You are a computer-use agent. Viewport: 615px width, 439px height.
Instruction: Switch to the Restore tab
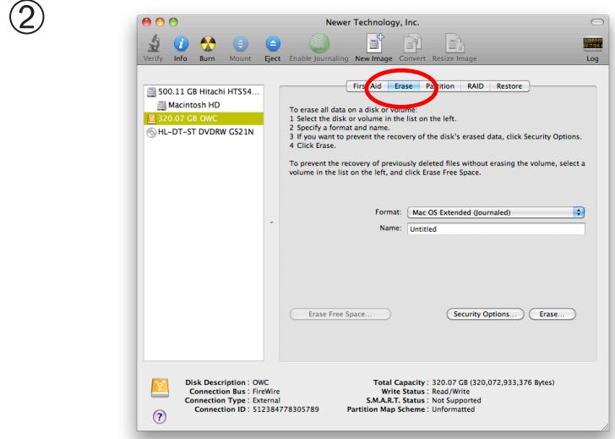point(509,86)
